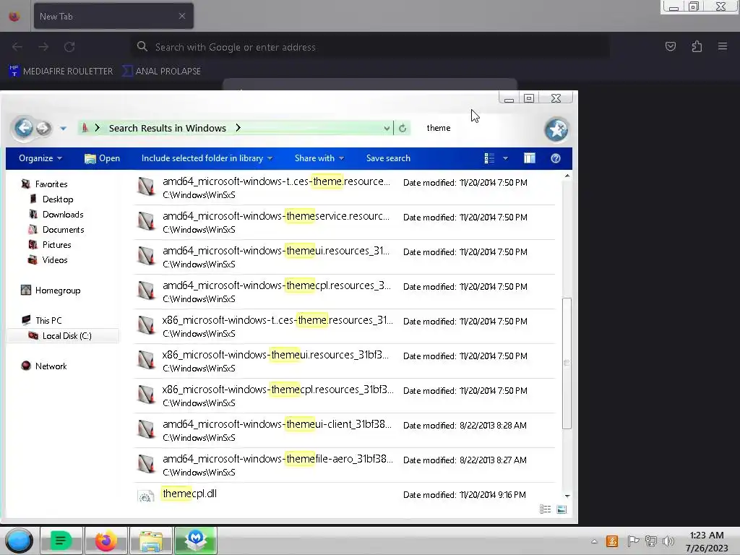Open the Share with menu

[319, 158]
